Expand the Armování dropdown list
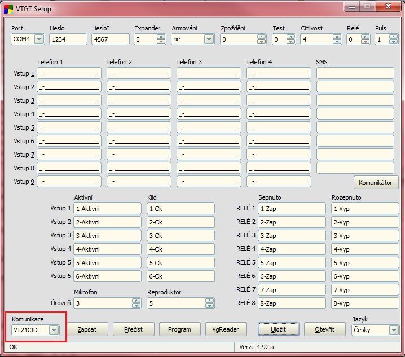Viewport: 405px width, 357px height. (x=209, y=39)
